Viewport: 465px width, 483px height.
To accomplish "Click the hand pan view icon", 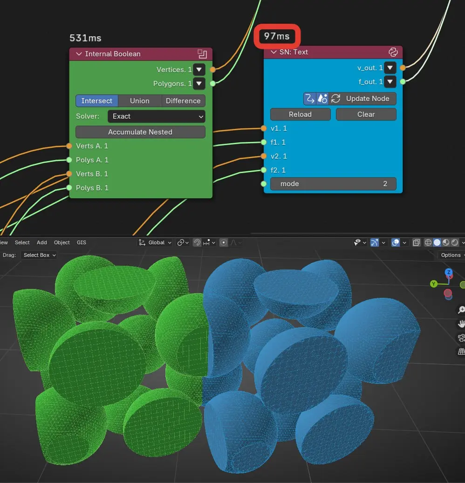I will point(461,324).
